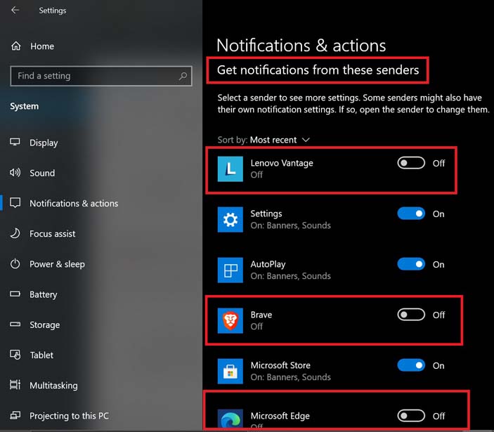The width and height of the screenshot is (494, 432).
Task: Open Battery settings page
Action: click(43, 294)
